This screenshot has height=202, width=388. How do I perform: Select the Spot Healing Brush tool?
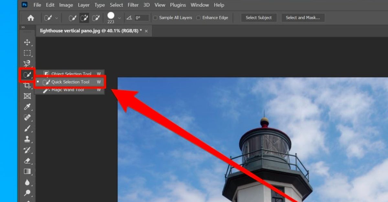[27, 118]
